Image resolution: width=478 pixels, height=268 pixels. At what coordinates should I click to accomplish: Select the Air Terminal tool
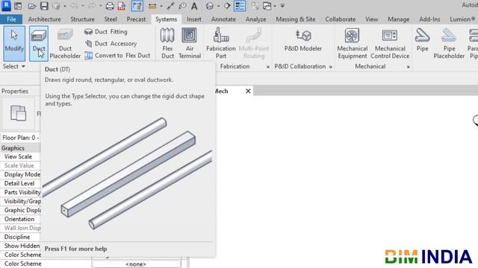(190, 43)
